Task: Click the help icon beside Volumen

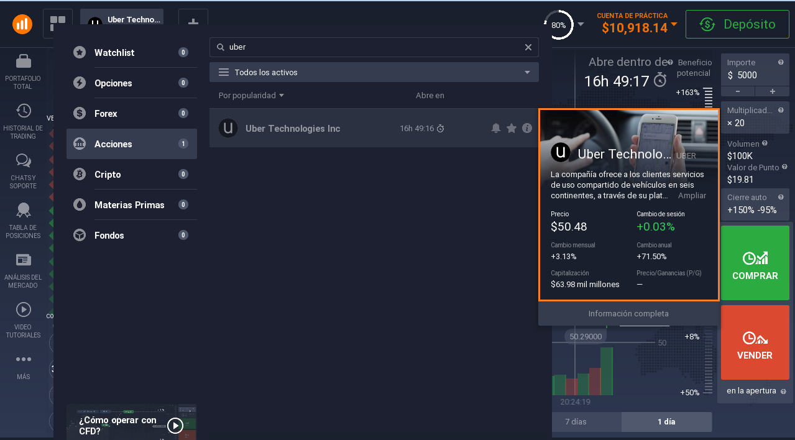Action: pos(765,144)
